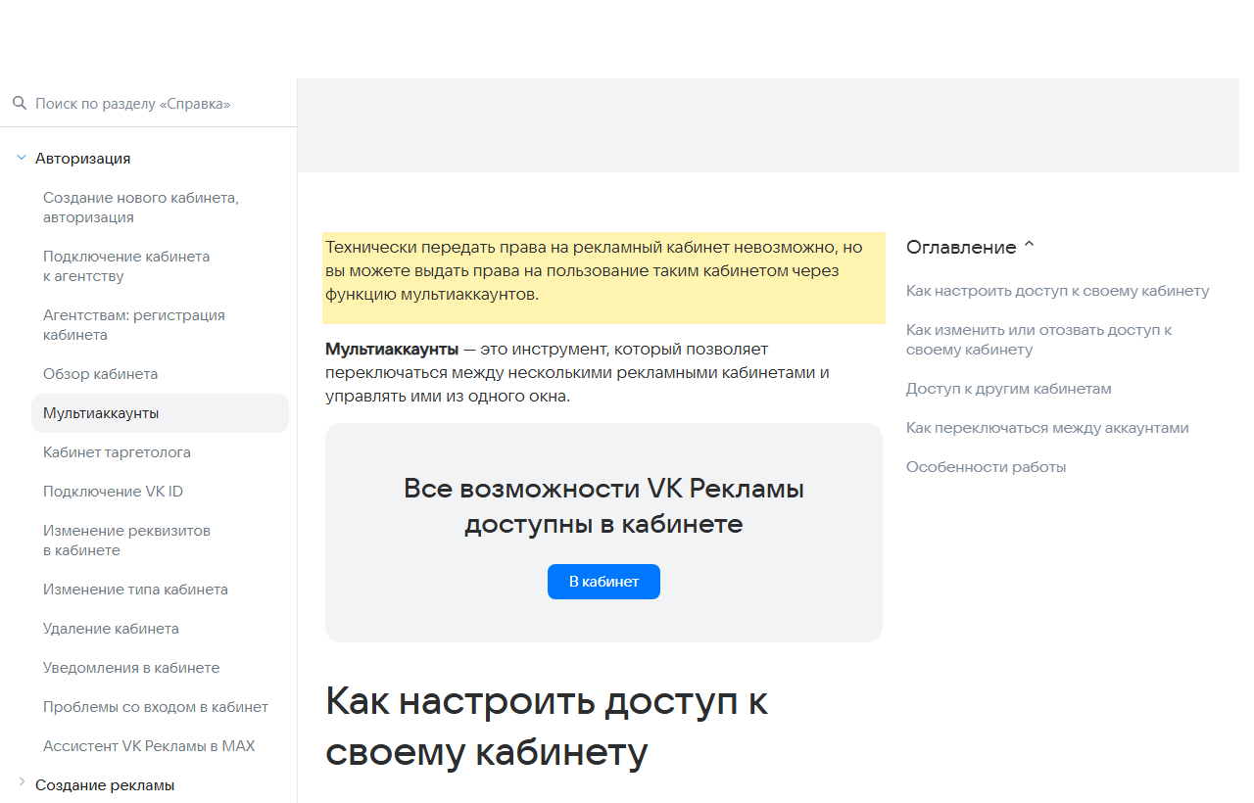Open Создание нового кабинета, авторизация

(x=141, y=208)
